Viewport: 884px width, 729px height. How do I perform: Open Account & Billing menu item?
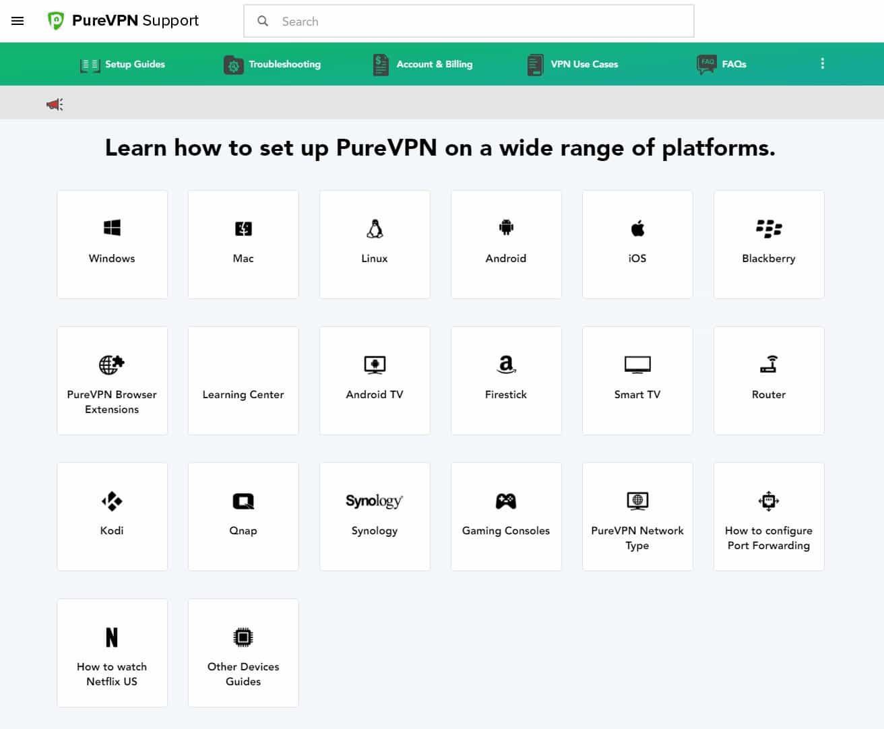[434, 64]
